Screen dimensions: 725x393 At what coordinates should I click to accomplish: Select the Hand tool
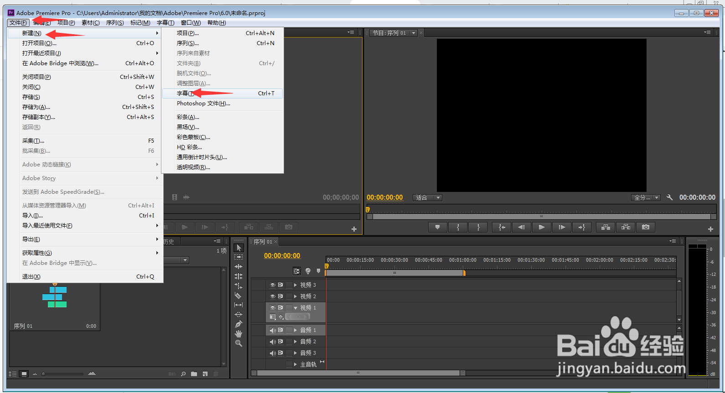point(238,334)
